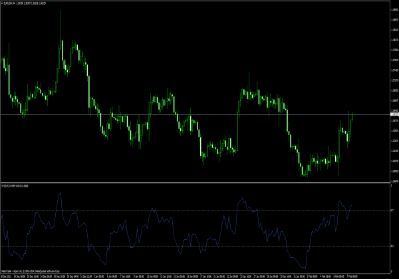Click the blue indicator line at its highest peak
This screenshot has width=399, height=279.
point(61,193)
